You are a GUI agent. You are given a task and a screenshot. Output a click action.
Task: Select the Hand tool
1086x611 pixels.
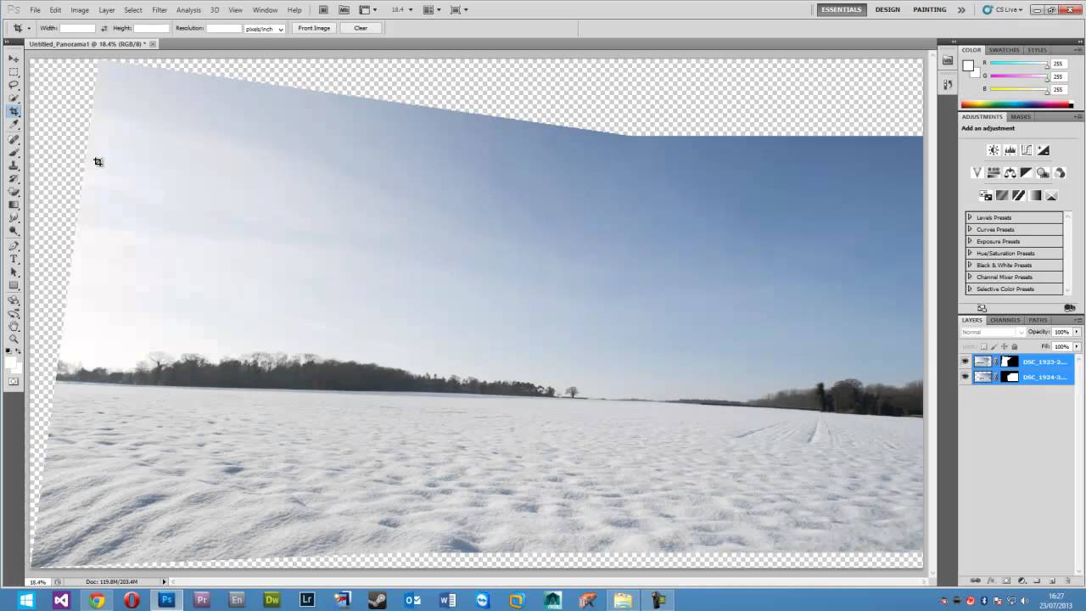14,326
